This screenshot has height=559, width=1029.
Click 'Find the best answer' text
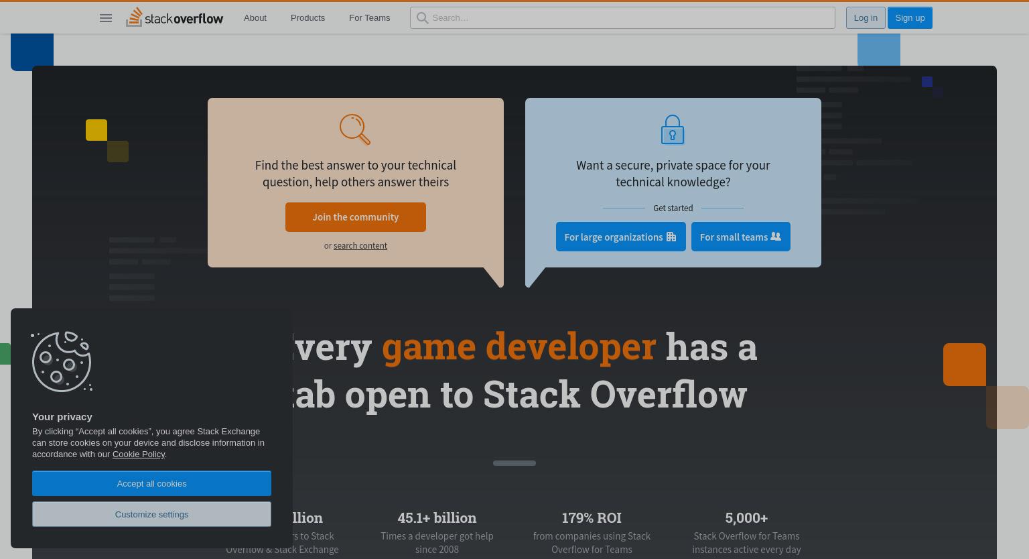click(356, 174)
